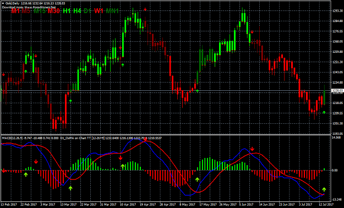Switch to the M15 timeframe label
The image size is (344, 208).
coord(40,11)
